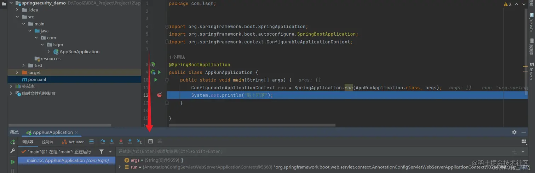Select the resources folder
535x173 pixels.
point(47,59)
